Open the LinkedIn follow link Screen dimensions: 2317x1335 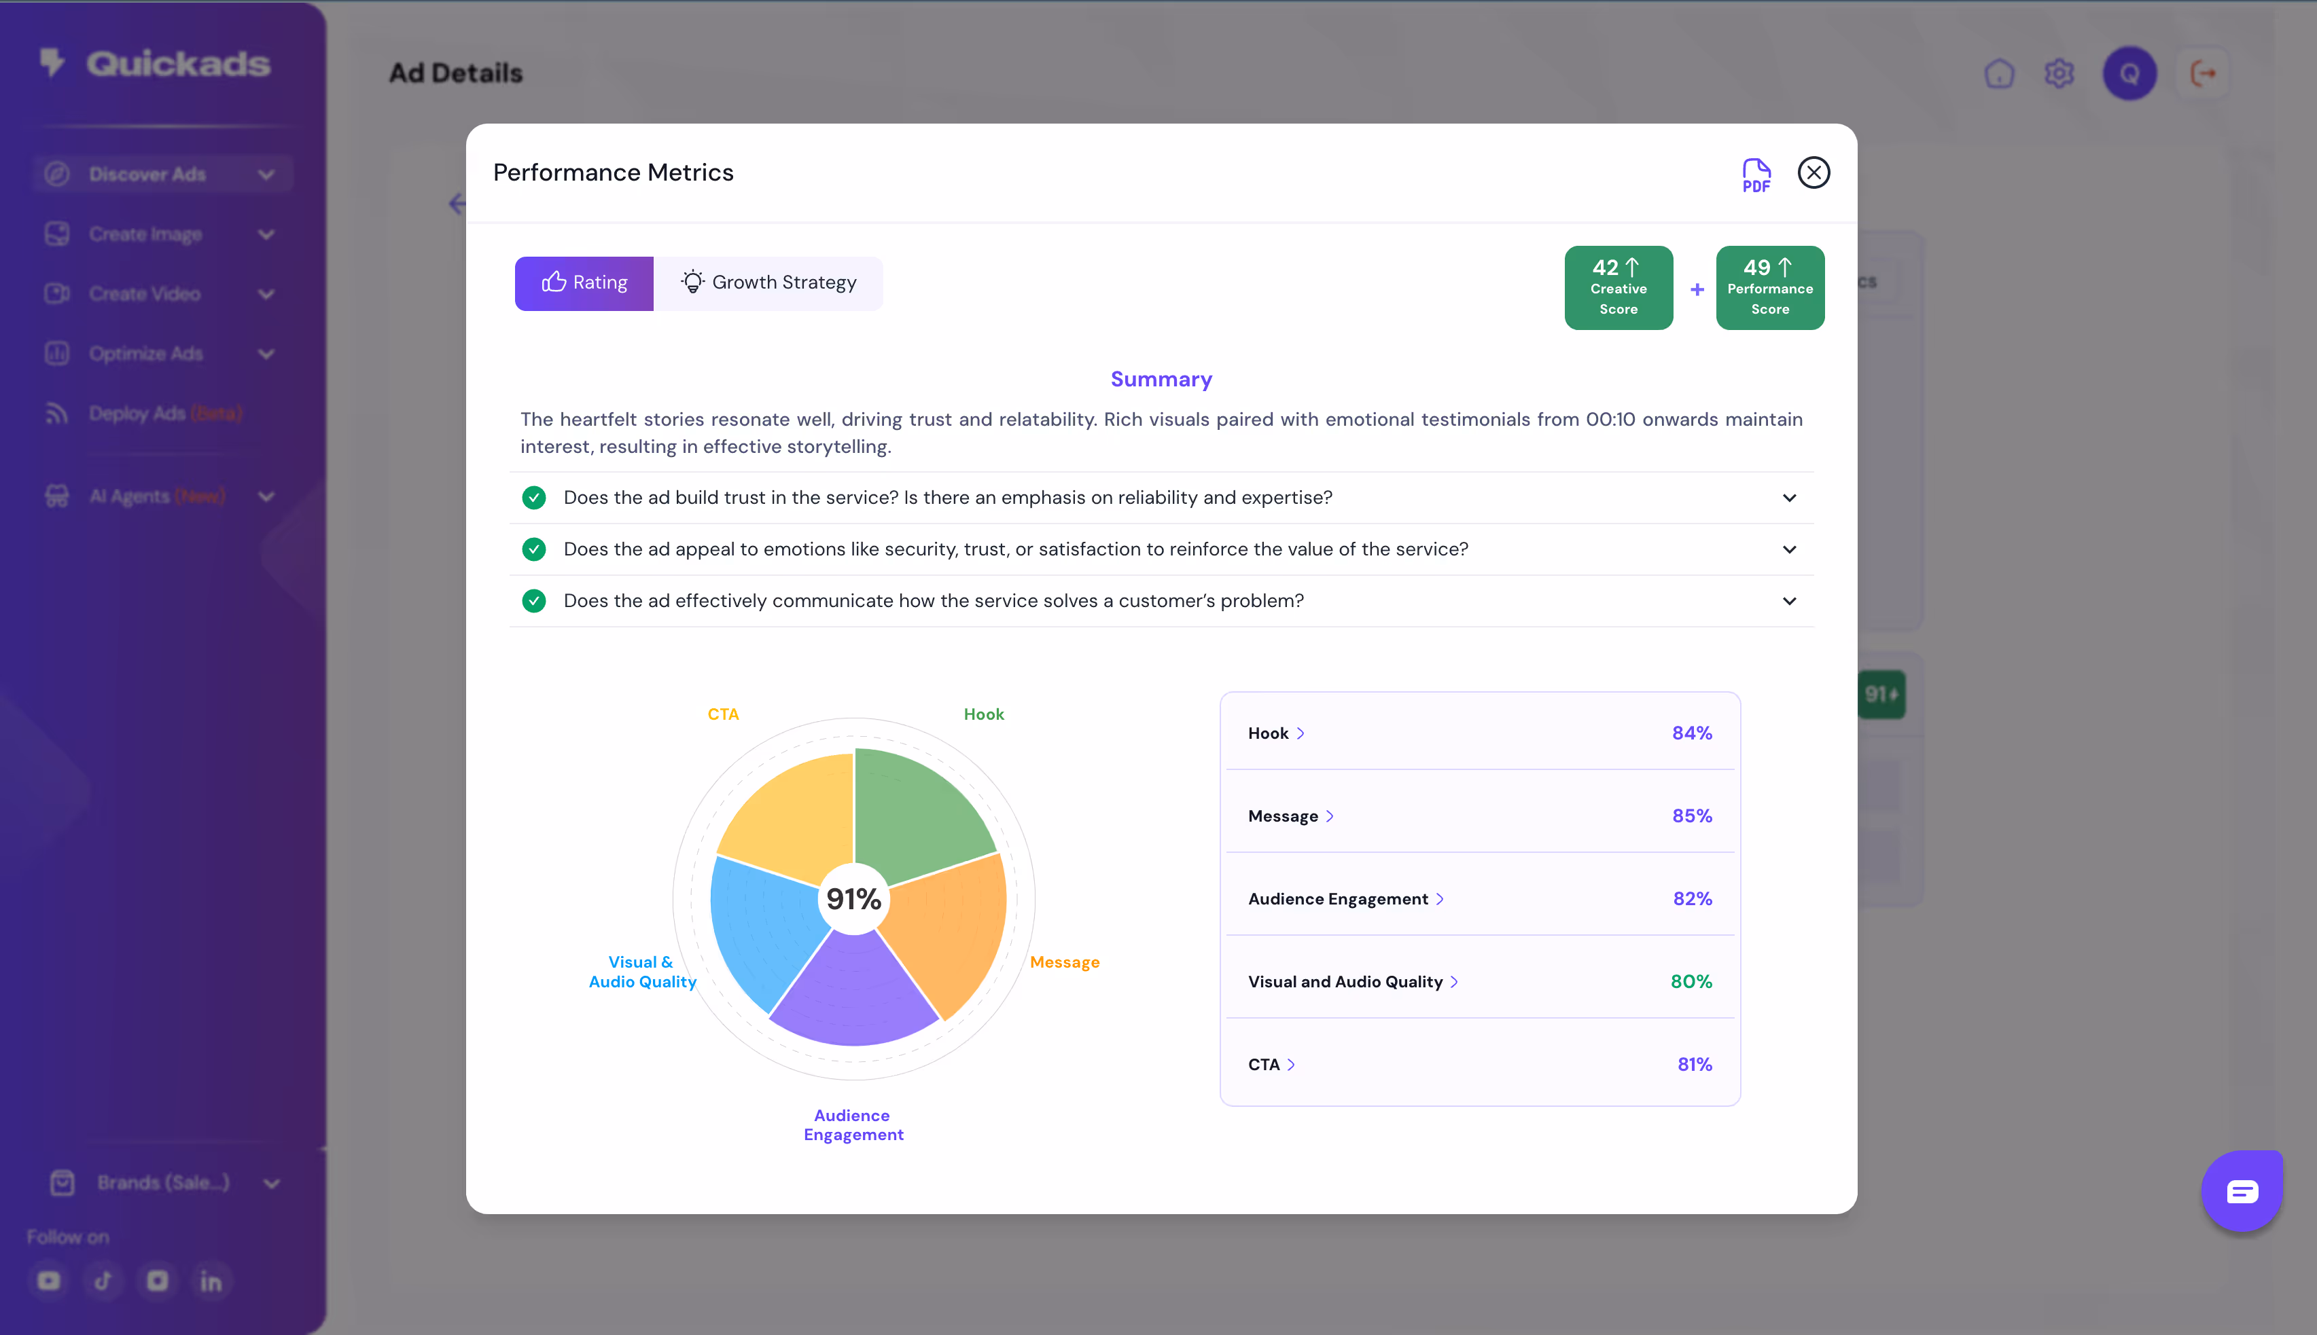pyautogui.click(x=211, y=1281)
